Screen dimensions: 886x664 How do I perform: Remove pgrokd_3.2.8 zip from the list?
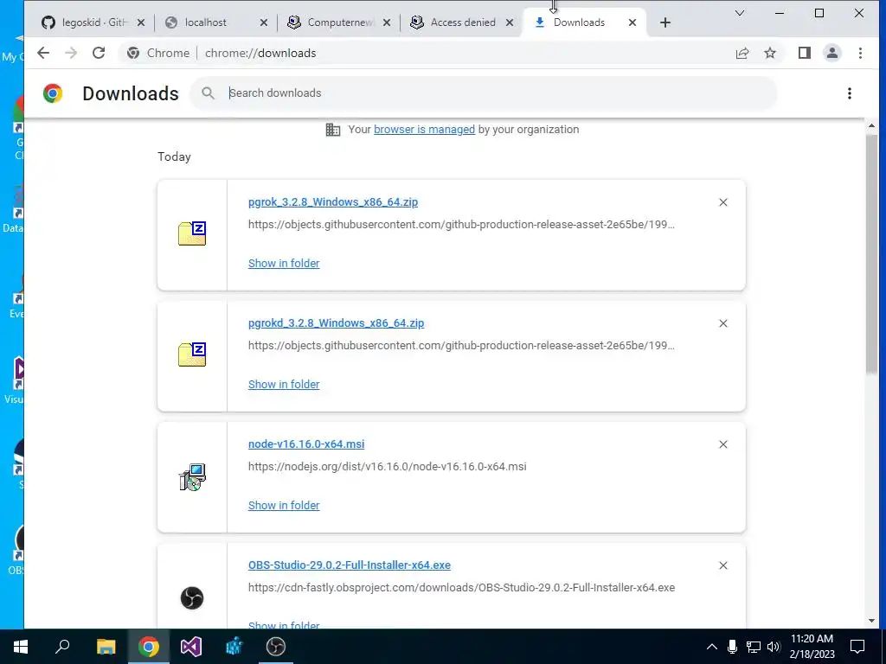pyautogui.click(x=722, y=323)
